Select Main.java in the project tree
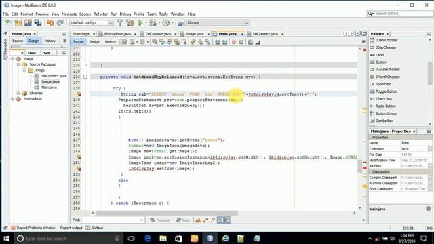 49,87
